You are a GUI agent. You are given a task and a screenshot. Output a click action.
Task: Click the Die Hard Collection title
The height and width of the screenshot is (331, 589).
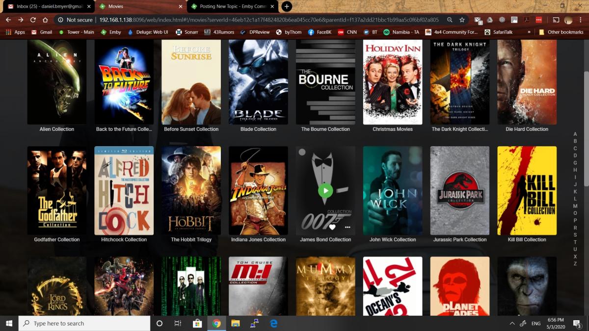pyautogui.click(x=527, y=129)
